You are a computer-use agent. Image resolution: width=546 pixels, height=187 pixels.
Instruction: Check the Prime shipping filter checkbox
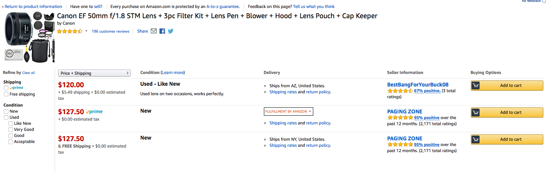click(6, 88)
